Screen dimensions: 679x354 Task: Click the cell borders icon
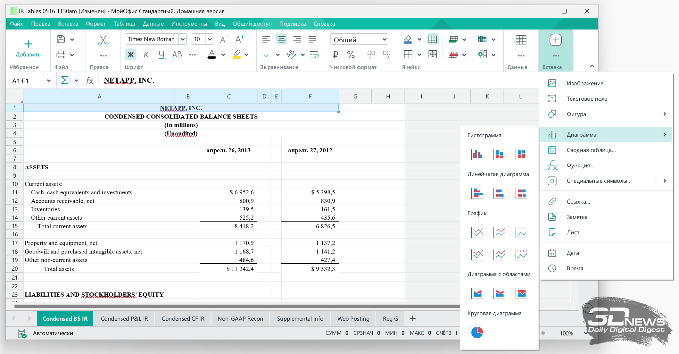(x=408, y=55)
